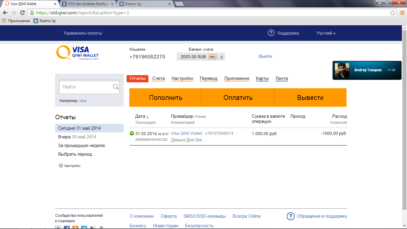Click Терминалы оплаты in the header

(83, 33)
